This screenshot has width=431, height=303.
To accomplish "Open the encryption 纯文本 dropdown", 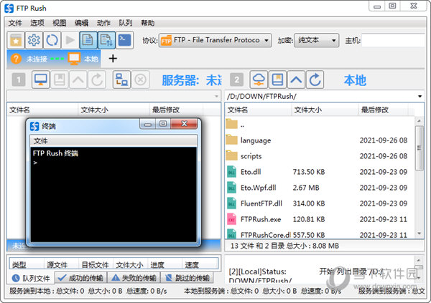I will click(x=316, y=41).
